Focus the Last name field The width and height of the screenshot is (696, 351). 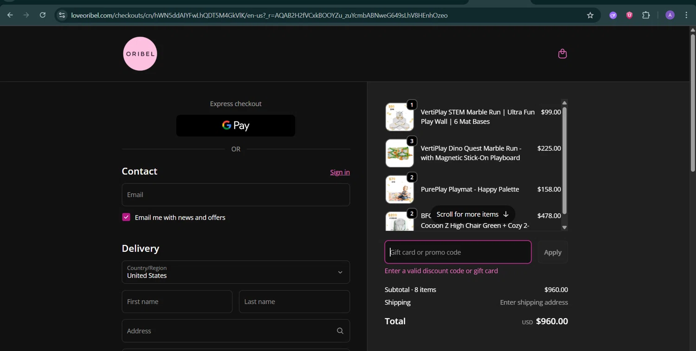point(294,302)
